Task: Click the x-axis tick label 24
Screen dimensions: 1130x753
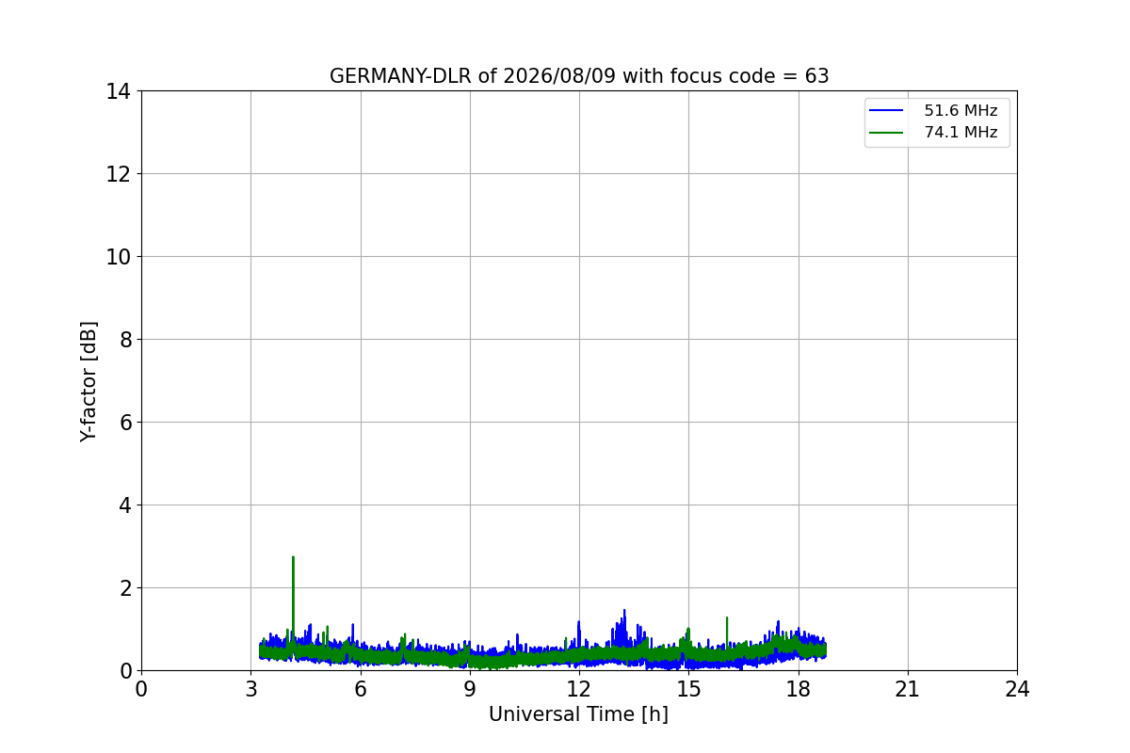Action: click(x=1017, y=689)
